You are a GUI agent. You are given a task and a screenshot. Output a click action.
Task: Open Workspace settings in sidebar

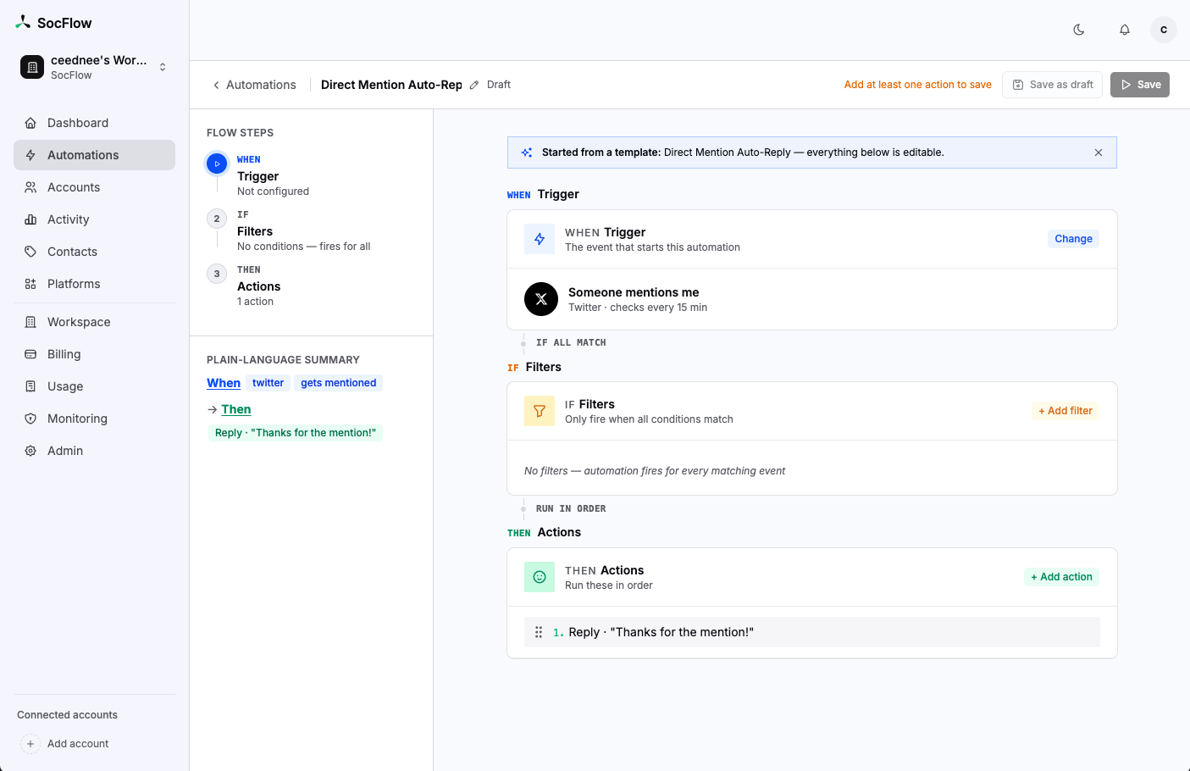click(94, 322)
